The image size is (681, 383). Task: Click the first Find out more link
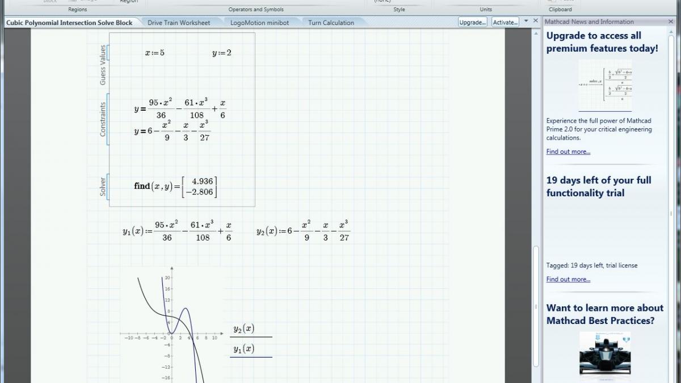pos(568,151)
